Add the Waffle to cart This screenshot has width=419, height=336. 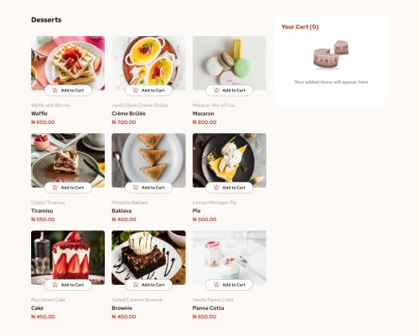(x=68, y=90)
